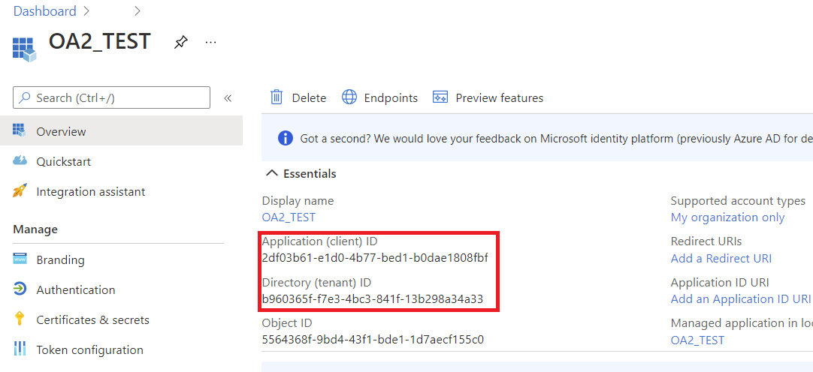Go to Token configuration

point(89,349)
